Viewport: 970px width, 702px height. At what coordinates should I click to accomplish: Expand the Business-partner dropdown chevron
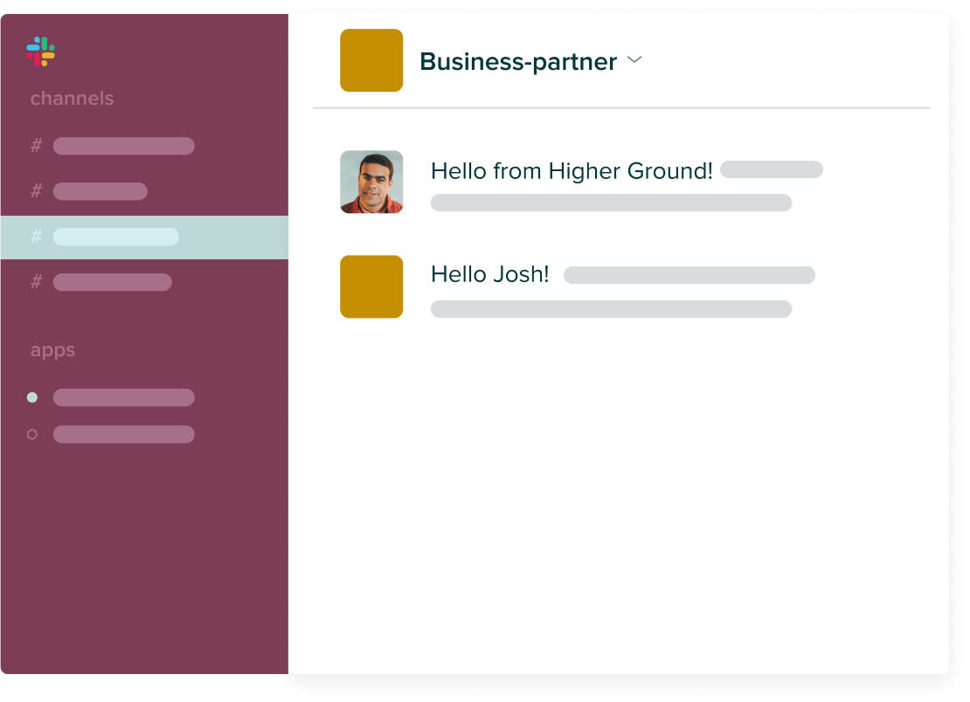(634, 59)
